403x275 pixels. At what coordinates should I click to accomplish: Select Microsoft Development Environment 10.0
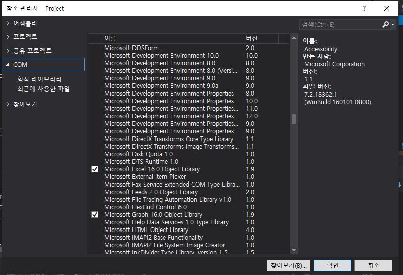click(x=189, y=56)
